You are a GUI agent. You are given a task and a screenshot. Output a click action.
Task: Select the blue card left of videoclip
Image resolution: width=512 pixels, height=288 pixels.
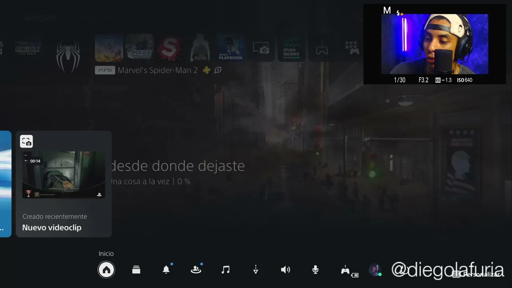pos(6,184)
